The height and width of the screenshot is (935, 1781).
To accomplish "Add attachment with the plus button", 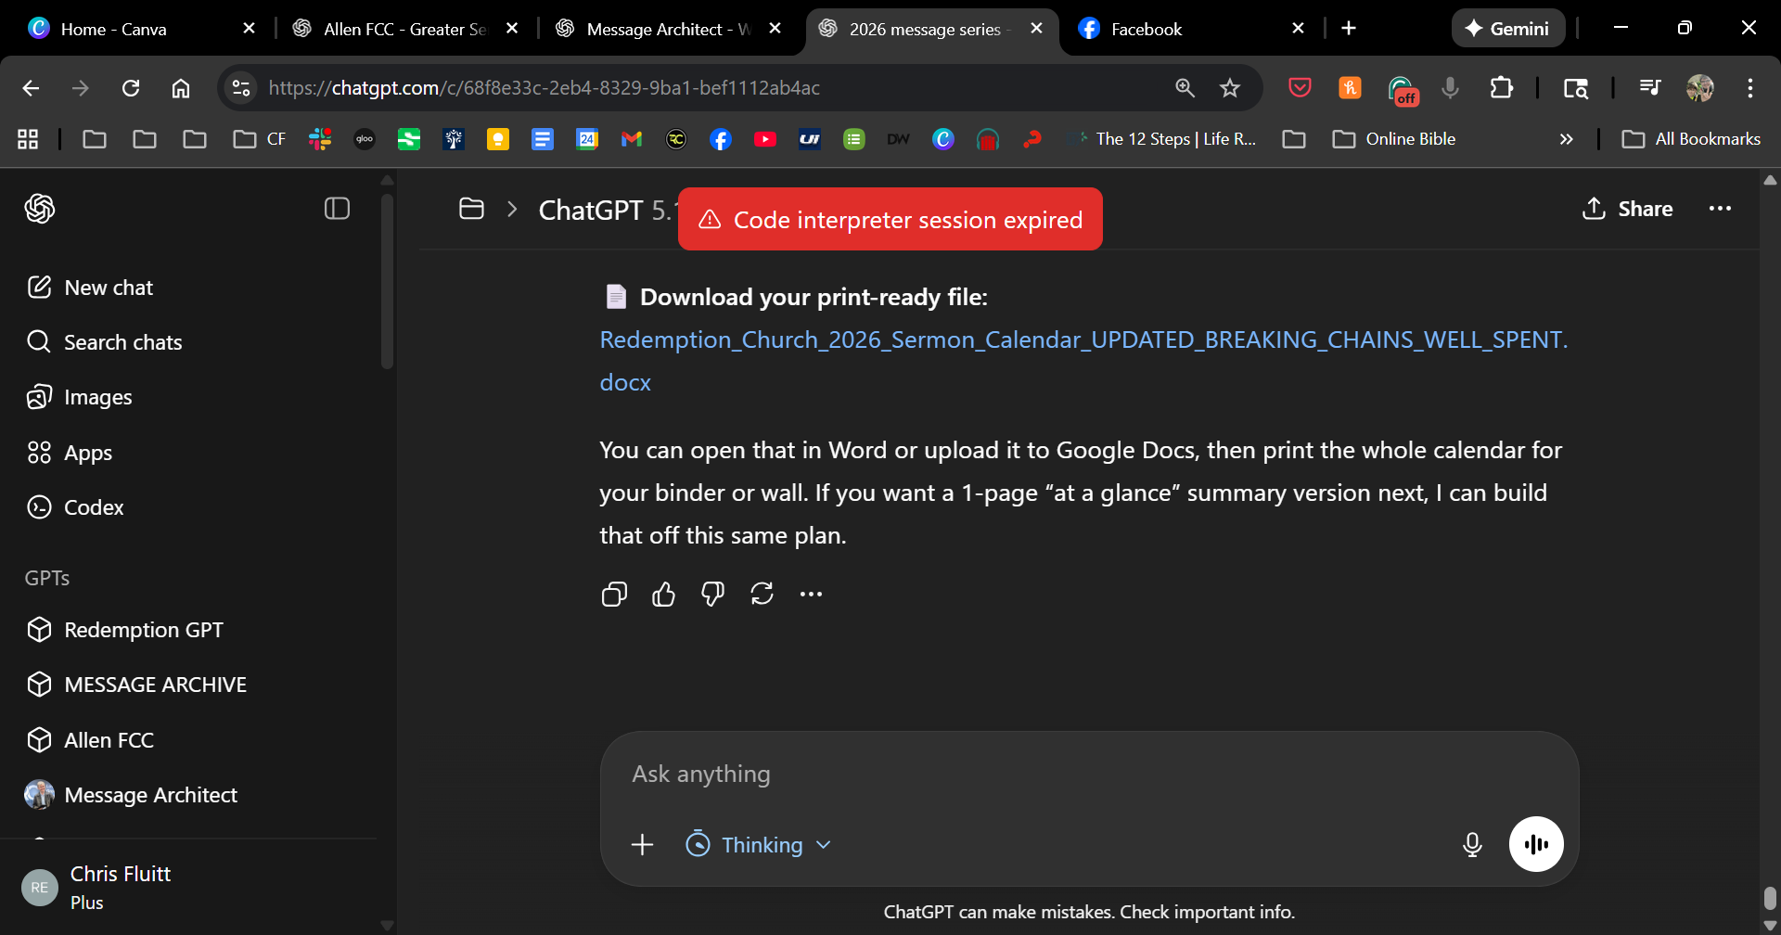I will coord(642,845).
